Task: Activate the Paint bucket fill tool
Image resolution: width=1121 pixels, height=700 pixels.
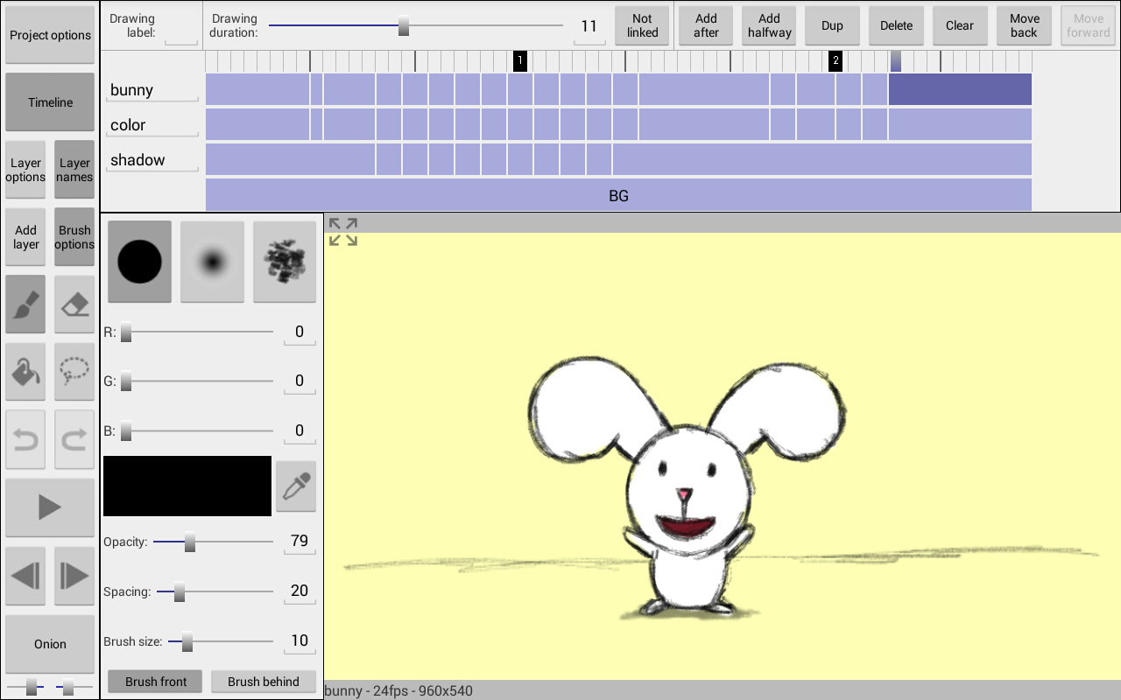Action: (x=25, y=372)
